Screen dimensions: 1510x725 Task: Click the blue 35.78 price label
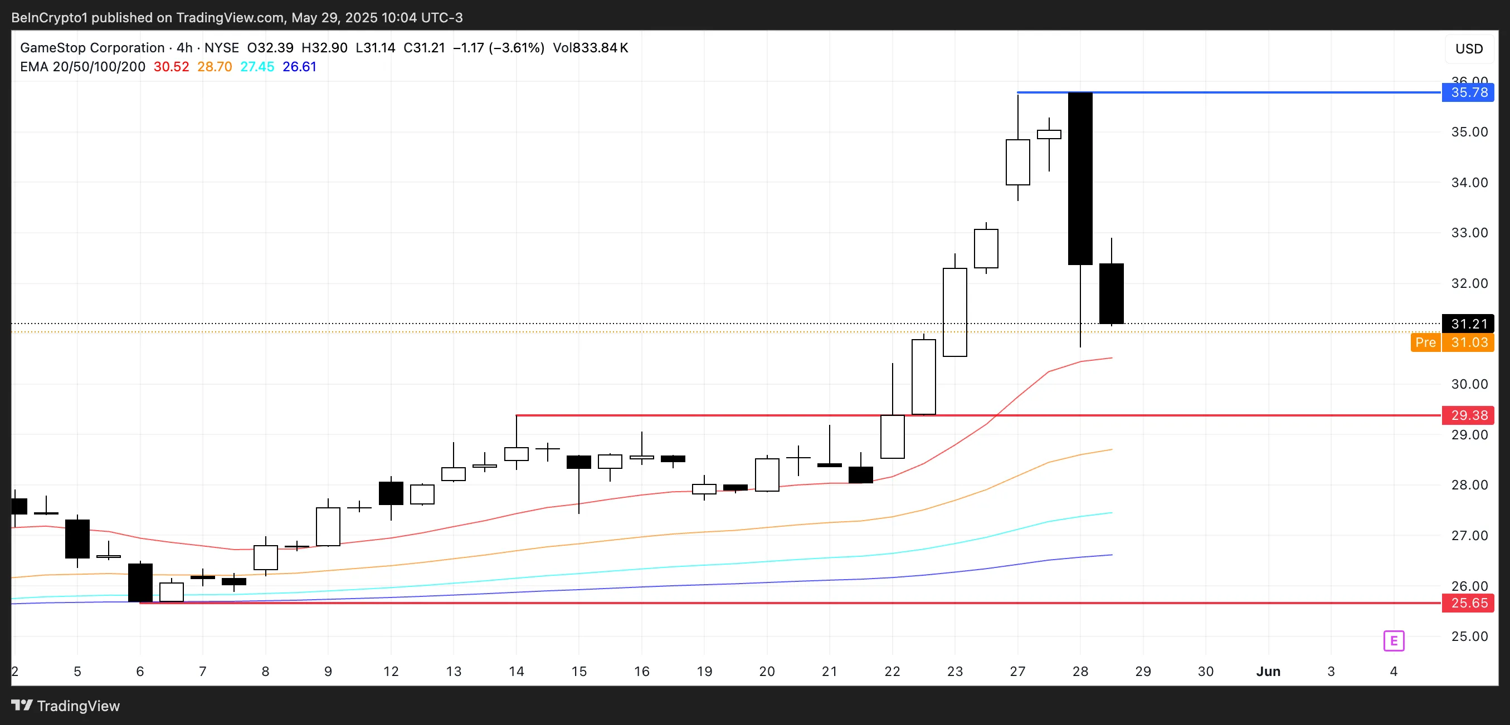click(1468, 92)
